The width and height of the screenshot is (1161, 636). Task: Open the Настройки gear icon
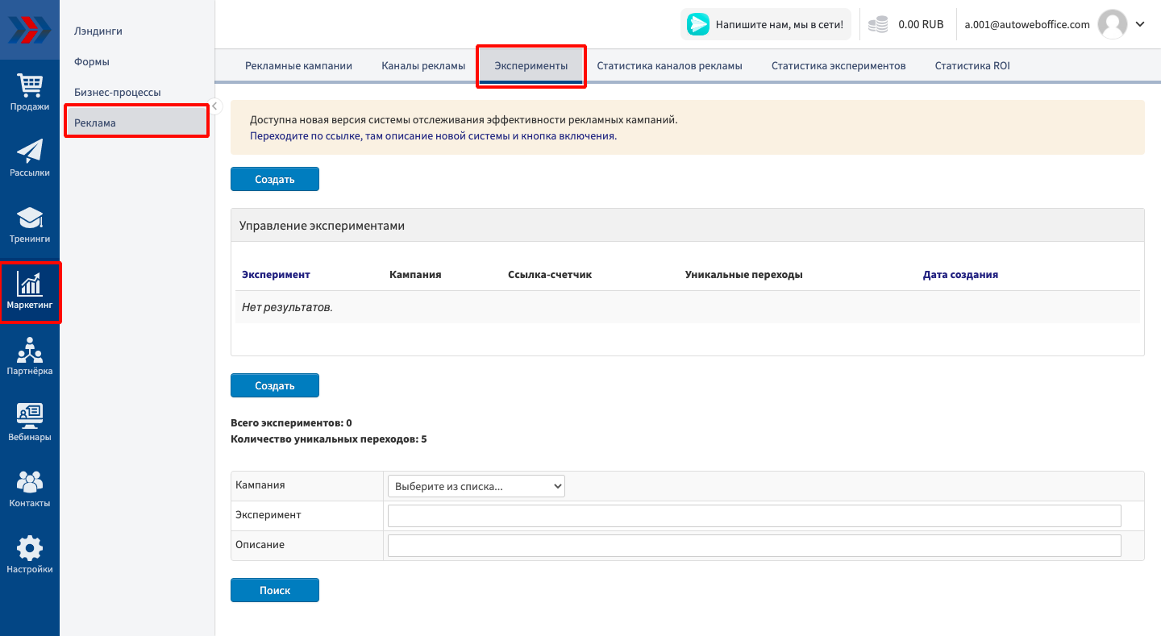30,555
